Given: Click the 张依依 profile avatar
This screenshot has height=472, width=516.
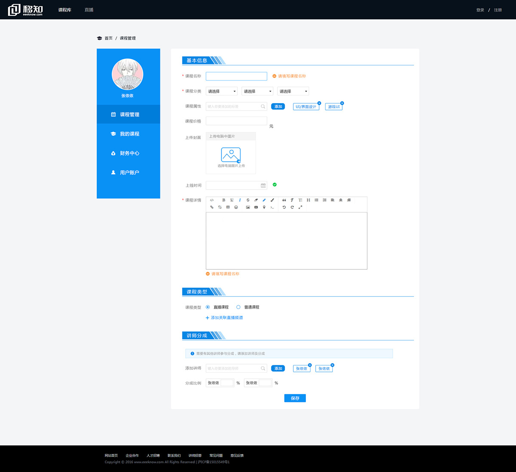Looking at the screenshot, I should [128, 74].
